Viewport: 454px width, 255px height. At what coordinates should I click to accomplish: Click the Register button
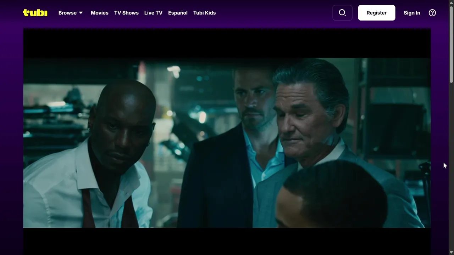pos(377,13)
